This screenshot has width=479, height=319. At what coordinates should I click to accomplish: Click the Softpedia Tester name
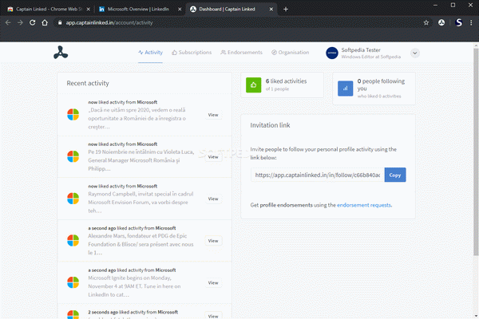click(x=361, y=50)
